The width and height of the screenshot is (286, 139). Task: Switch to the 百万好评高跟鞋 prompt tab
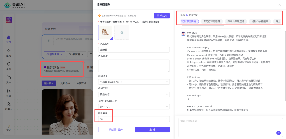[x=212, y=21]
